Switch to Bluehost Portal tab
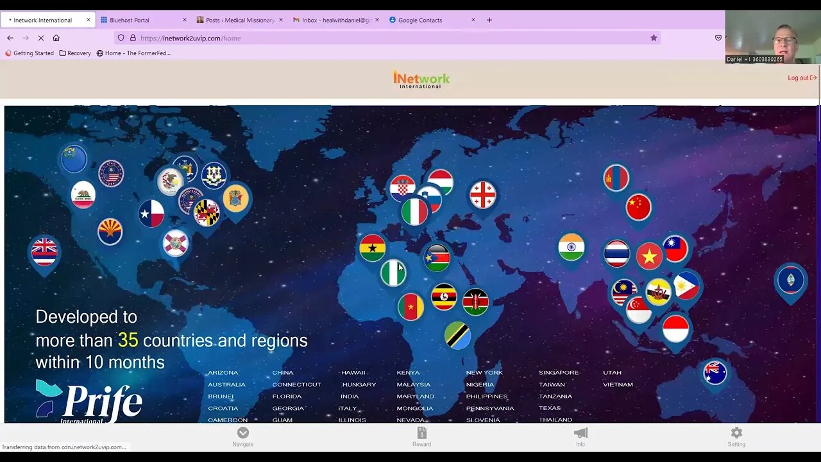Screen dimensions: 821x462 click(x=144, y=20)
